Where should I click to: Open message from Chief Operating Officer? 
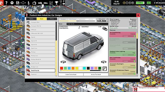(149, 89)
